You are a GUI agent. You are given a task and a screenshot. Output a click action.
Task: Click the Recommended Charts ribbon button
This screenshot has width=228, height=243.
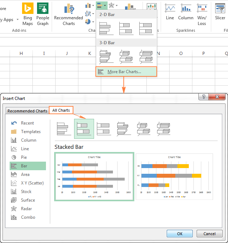[68, 14]
